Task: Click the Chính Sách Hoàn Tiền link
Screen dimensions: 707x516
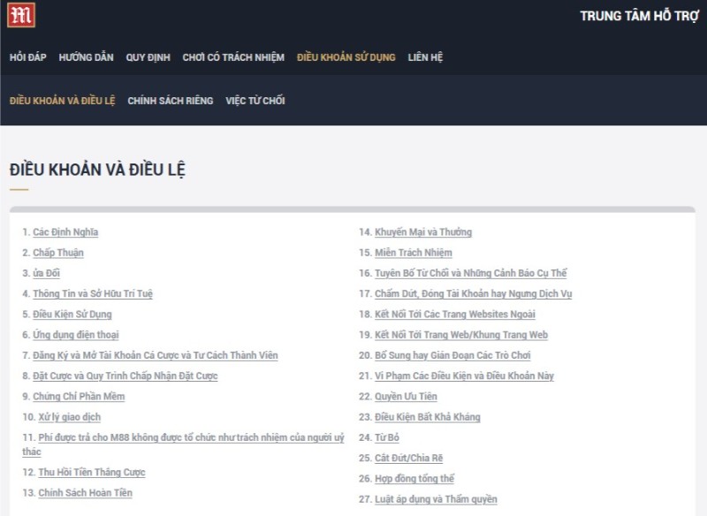Action: point(85,493)
